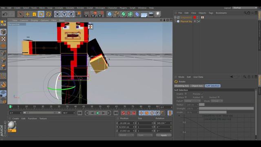Open the green array generator icon
The width and height of the screenshot is (261, 147).
coord(123,14)
